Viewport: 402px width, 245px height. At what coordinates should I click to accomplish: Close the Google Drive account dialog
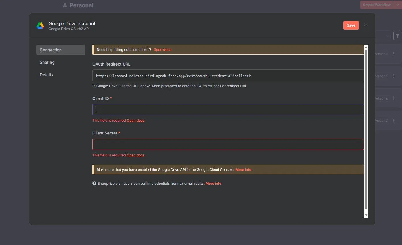[x=366, y=25]
